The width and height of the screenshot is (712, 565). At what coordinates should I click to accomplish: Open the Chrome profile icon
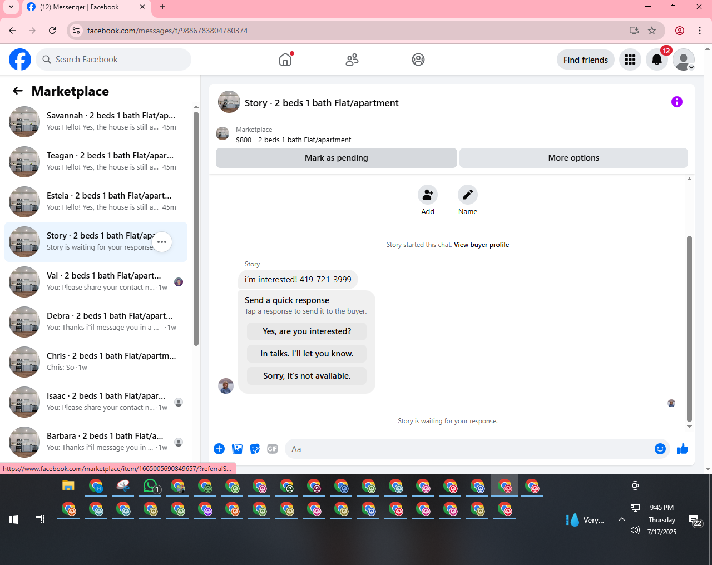point(680,31)
